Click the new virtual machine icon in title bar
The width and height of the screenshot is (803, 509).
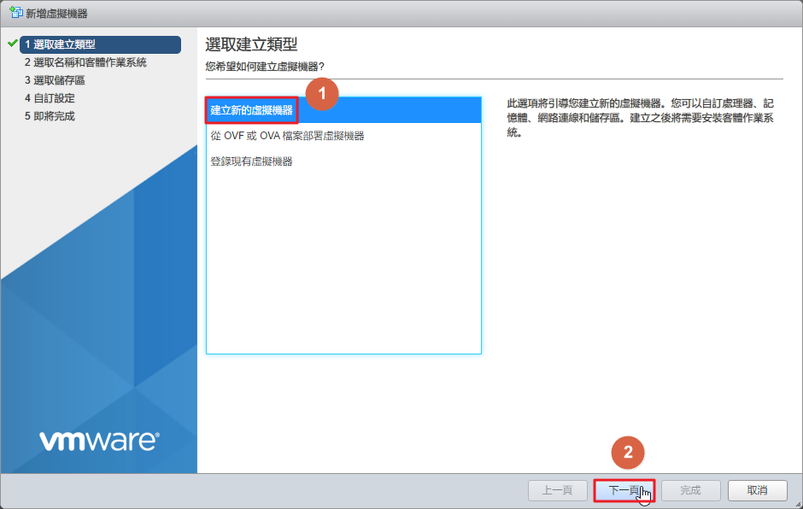pos(16,13)
